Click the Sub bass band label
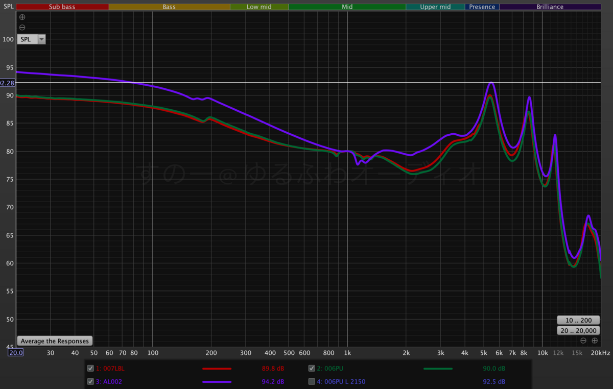Image resolution: width=613 pixels, height=389 pixels. point(62,7)
